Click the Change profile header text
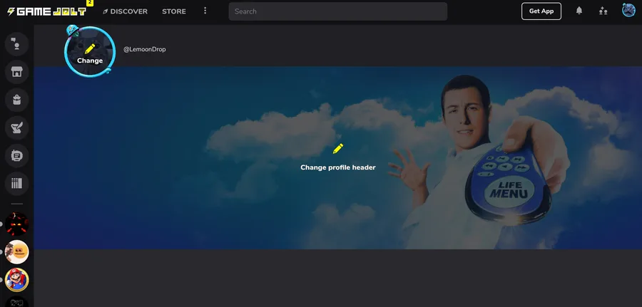This screenshot has height=307, width=642. [x=338, y=167]
